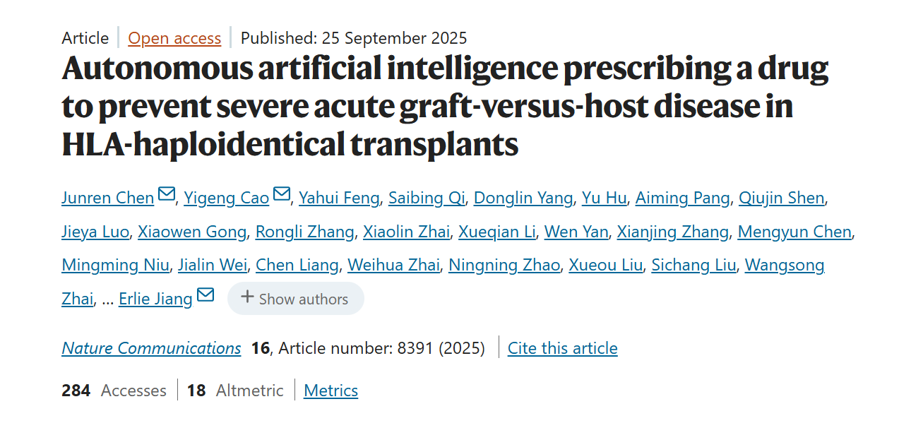Screen dimensions: 911x428
Task: Expand the Show authors list
Action: click(295, 299)
